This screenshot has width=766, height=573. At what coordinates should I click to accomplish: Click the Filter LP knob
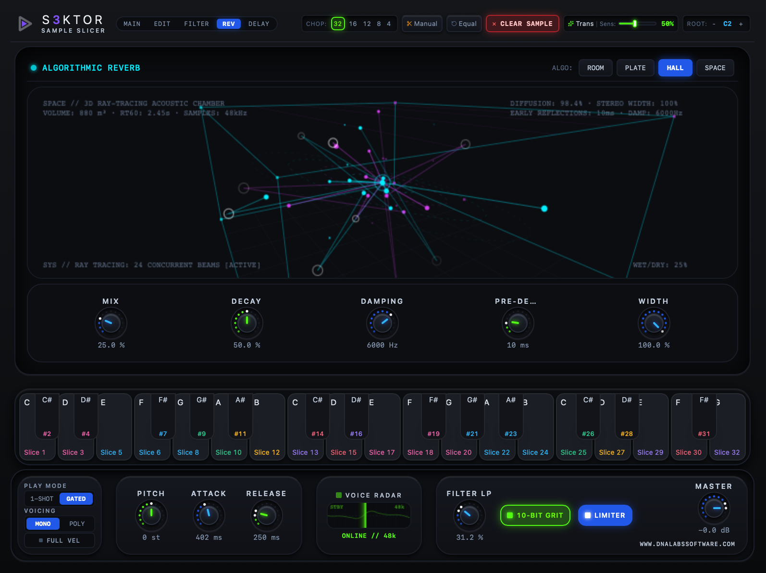tap(469, 515)
